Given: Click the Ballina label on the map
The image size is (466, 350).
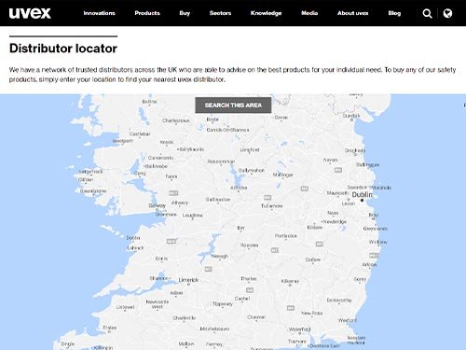Looking at the screenshot, I should 149,102.
